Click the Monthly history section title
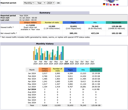The image size is (128, 110). (45, 44)
